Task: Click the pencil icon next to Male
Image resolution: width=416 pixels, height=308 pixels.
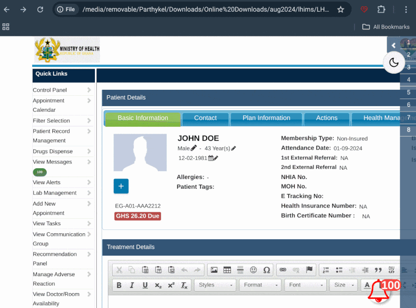Action: [194, 148]
